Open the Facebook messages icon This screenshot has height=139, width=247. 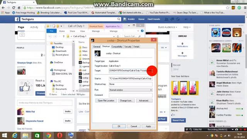tap(172, 19)
